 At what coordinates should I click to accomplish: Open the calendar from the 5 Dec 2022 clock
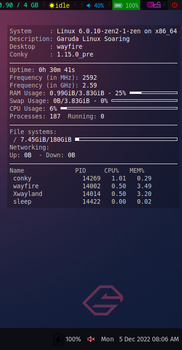[x=149, y=339]
